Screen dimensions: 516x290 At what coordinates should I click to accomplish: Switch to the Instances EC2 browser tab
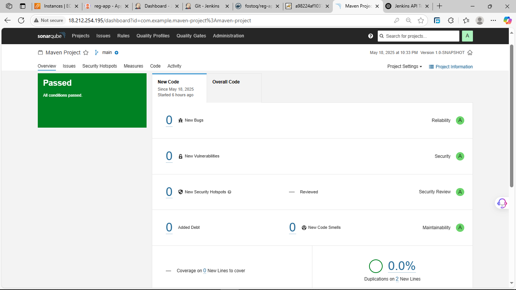pos(57,6)
